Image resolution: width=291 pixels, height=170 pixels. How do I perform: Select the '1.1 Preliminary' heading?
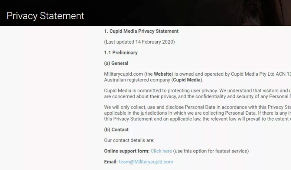tap(121, 52)
